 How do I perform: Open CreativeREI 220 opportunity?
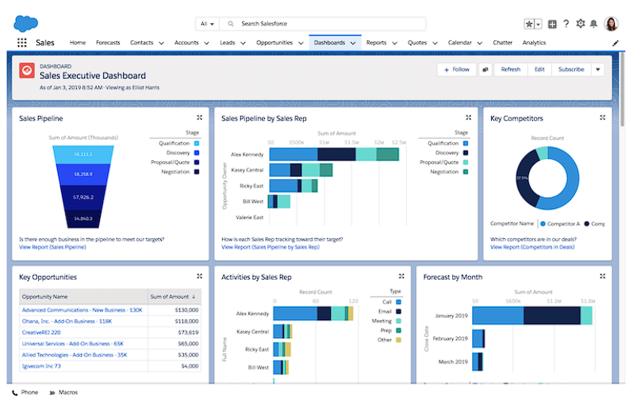point(41,333)
